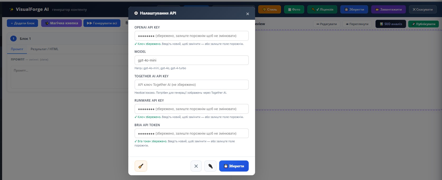Screen dimensions: 442x180
Task: Click the MODEL label
Action: pos(140,52)
